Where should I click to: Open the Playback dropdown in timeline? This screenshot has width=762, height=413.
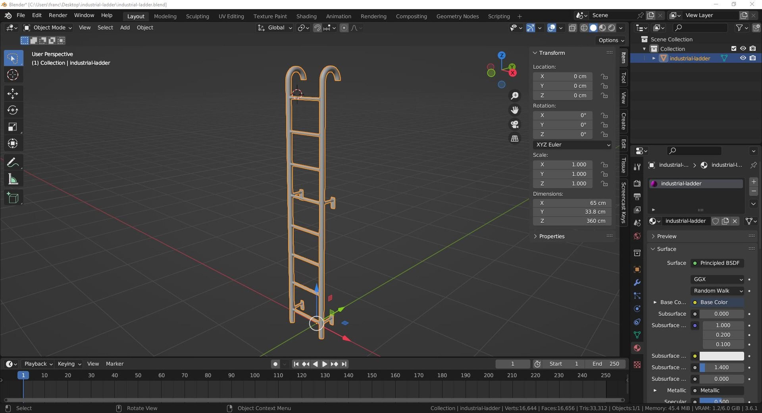pos(38,364)
